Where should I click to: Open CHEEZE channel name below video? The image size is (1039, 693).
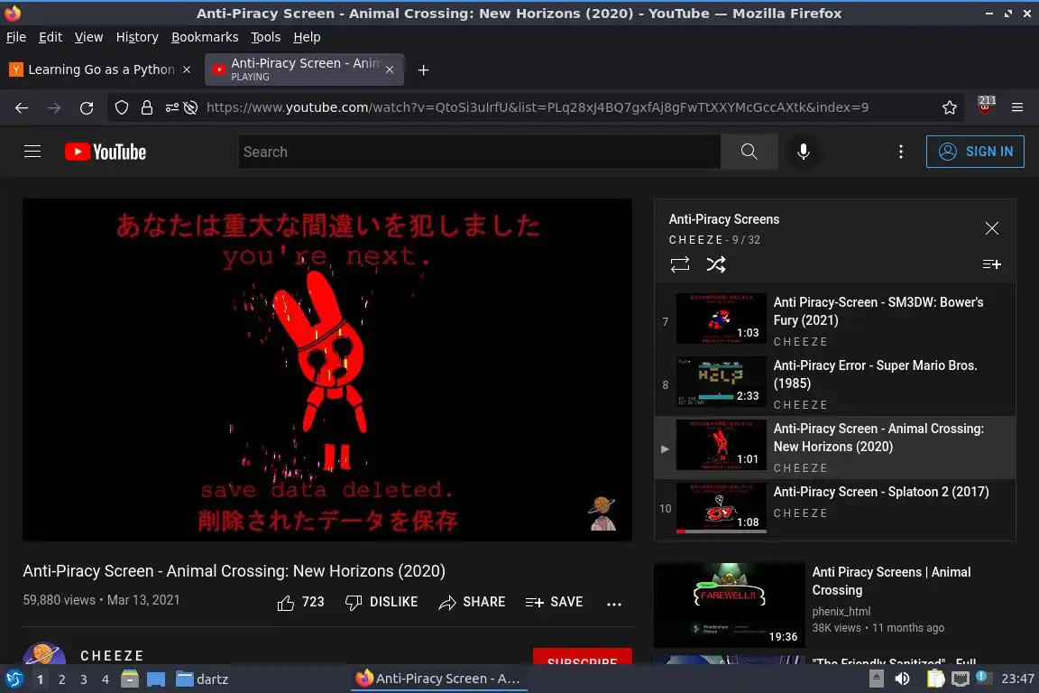[112, 655]
